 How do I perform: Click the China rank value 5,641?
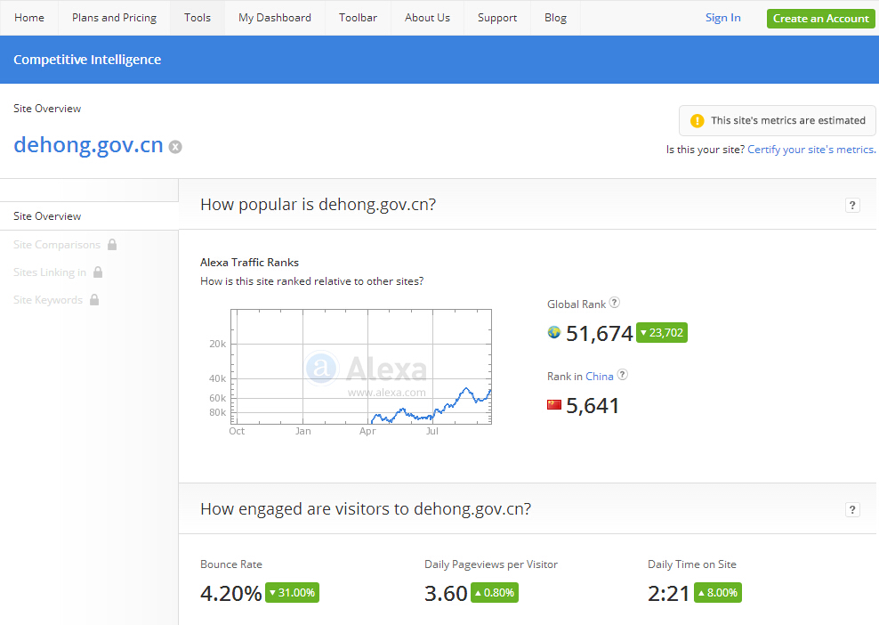(x=593, y=406)
